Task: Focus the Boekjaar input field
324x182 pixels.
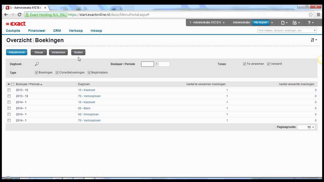Action: (148, 64)
